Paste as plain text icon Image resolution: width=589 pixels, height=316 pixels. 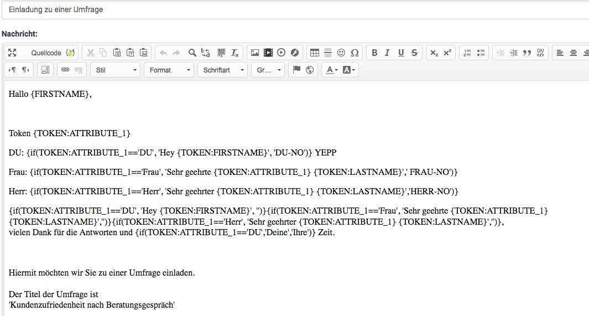coord(131,53)
